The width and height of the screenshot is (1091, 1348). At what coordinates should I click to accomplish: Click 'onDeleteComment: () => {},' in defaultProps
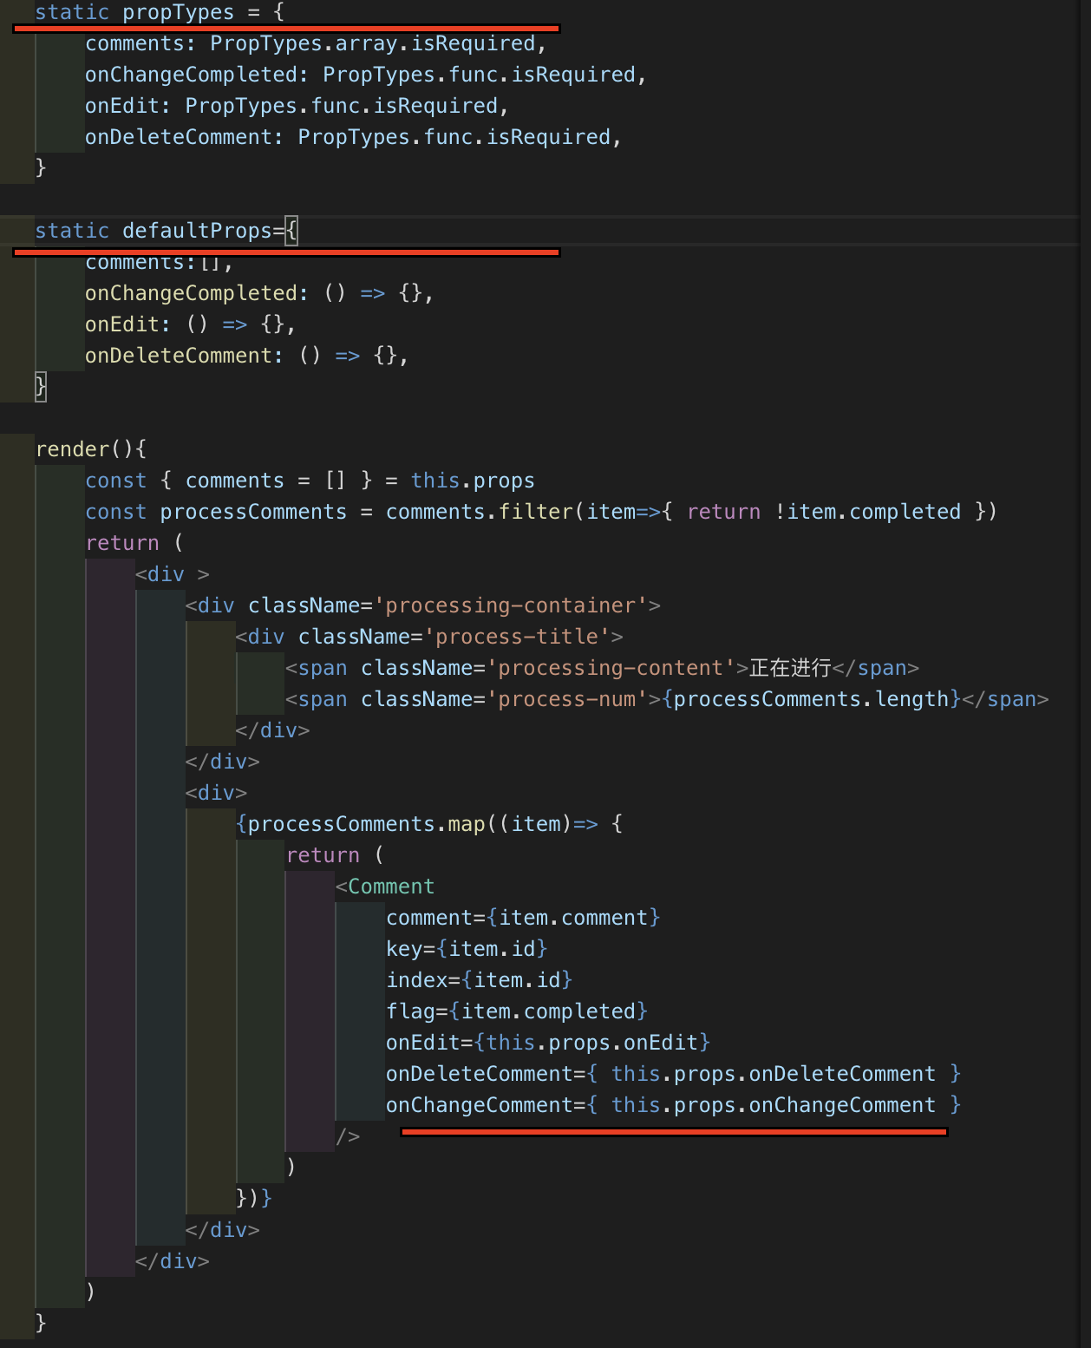tap(247, 356)
